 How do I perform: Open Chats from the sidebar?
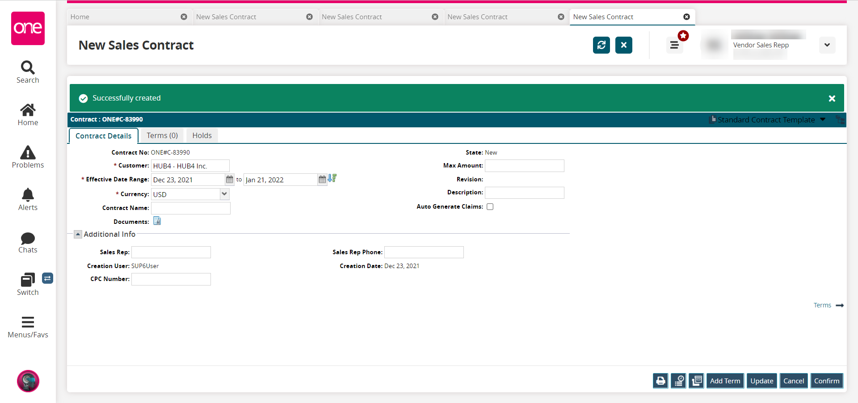click(x=28, y=243)
